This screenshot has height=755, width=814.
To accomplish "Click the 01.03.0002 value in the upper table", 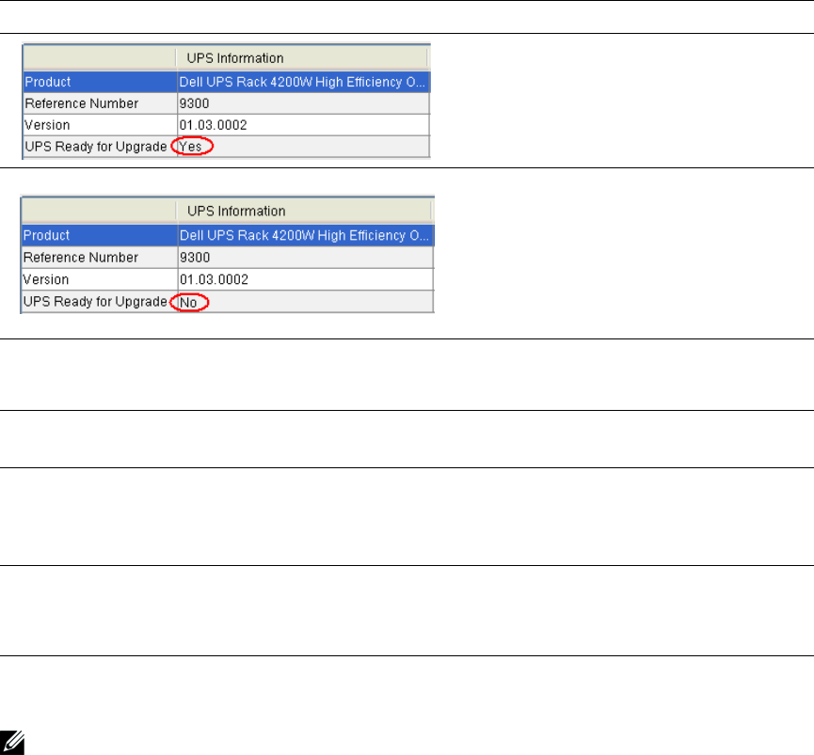I will coord(213,125).
